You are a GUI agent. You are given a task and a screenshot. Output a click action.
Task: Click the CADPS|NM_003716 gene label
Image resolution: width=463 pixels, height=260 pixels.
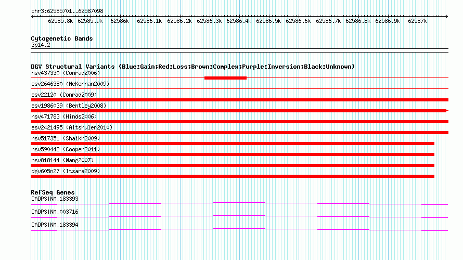click(x=55, y=212)
